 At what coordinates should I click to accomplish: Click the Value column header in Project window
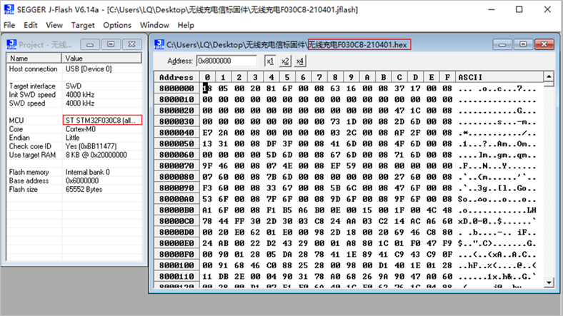pos(102,58)
